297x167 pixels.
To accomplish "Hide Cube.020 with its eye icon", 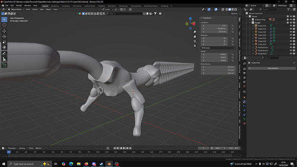I will pyautogui.click(x=291, y=26).
